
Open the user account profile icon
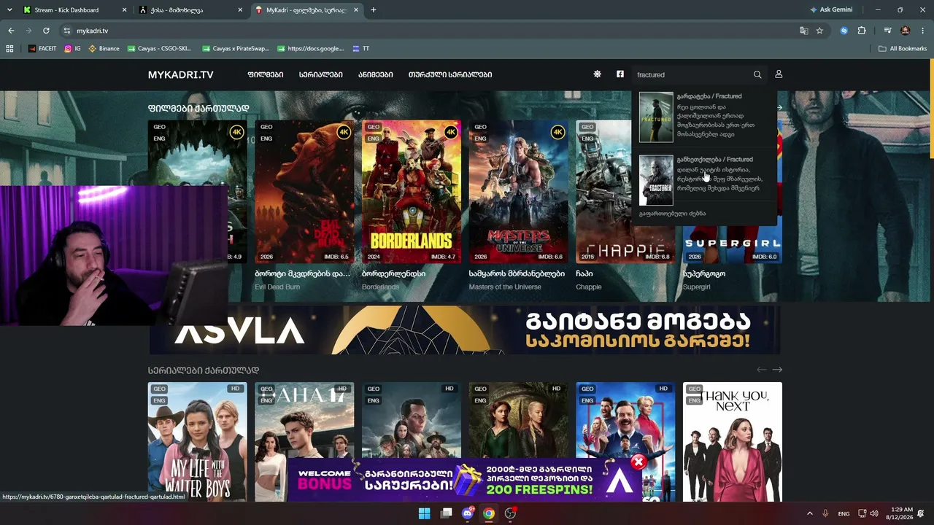(x=779, y=74)
